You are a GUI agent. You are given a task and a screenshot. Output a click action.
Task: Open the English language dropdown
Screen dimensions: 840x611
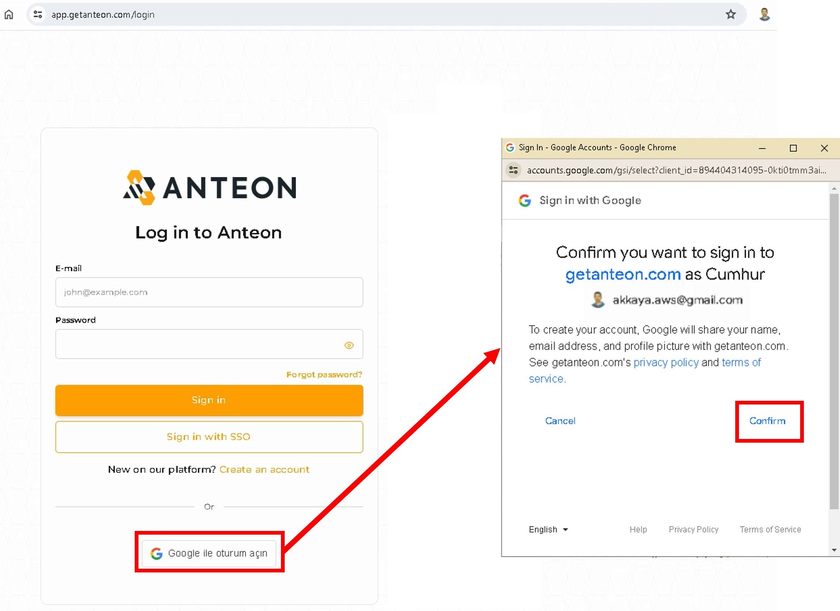(548, 529)
